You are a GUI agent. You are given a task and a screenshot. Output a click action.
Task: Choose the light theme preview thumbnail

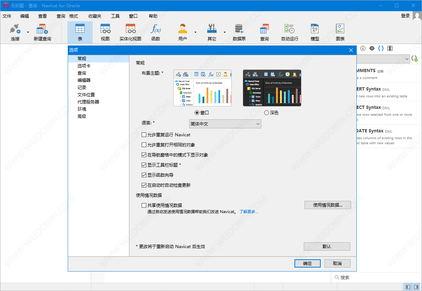(x=203, y=88)
